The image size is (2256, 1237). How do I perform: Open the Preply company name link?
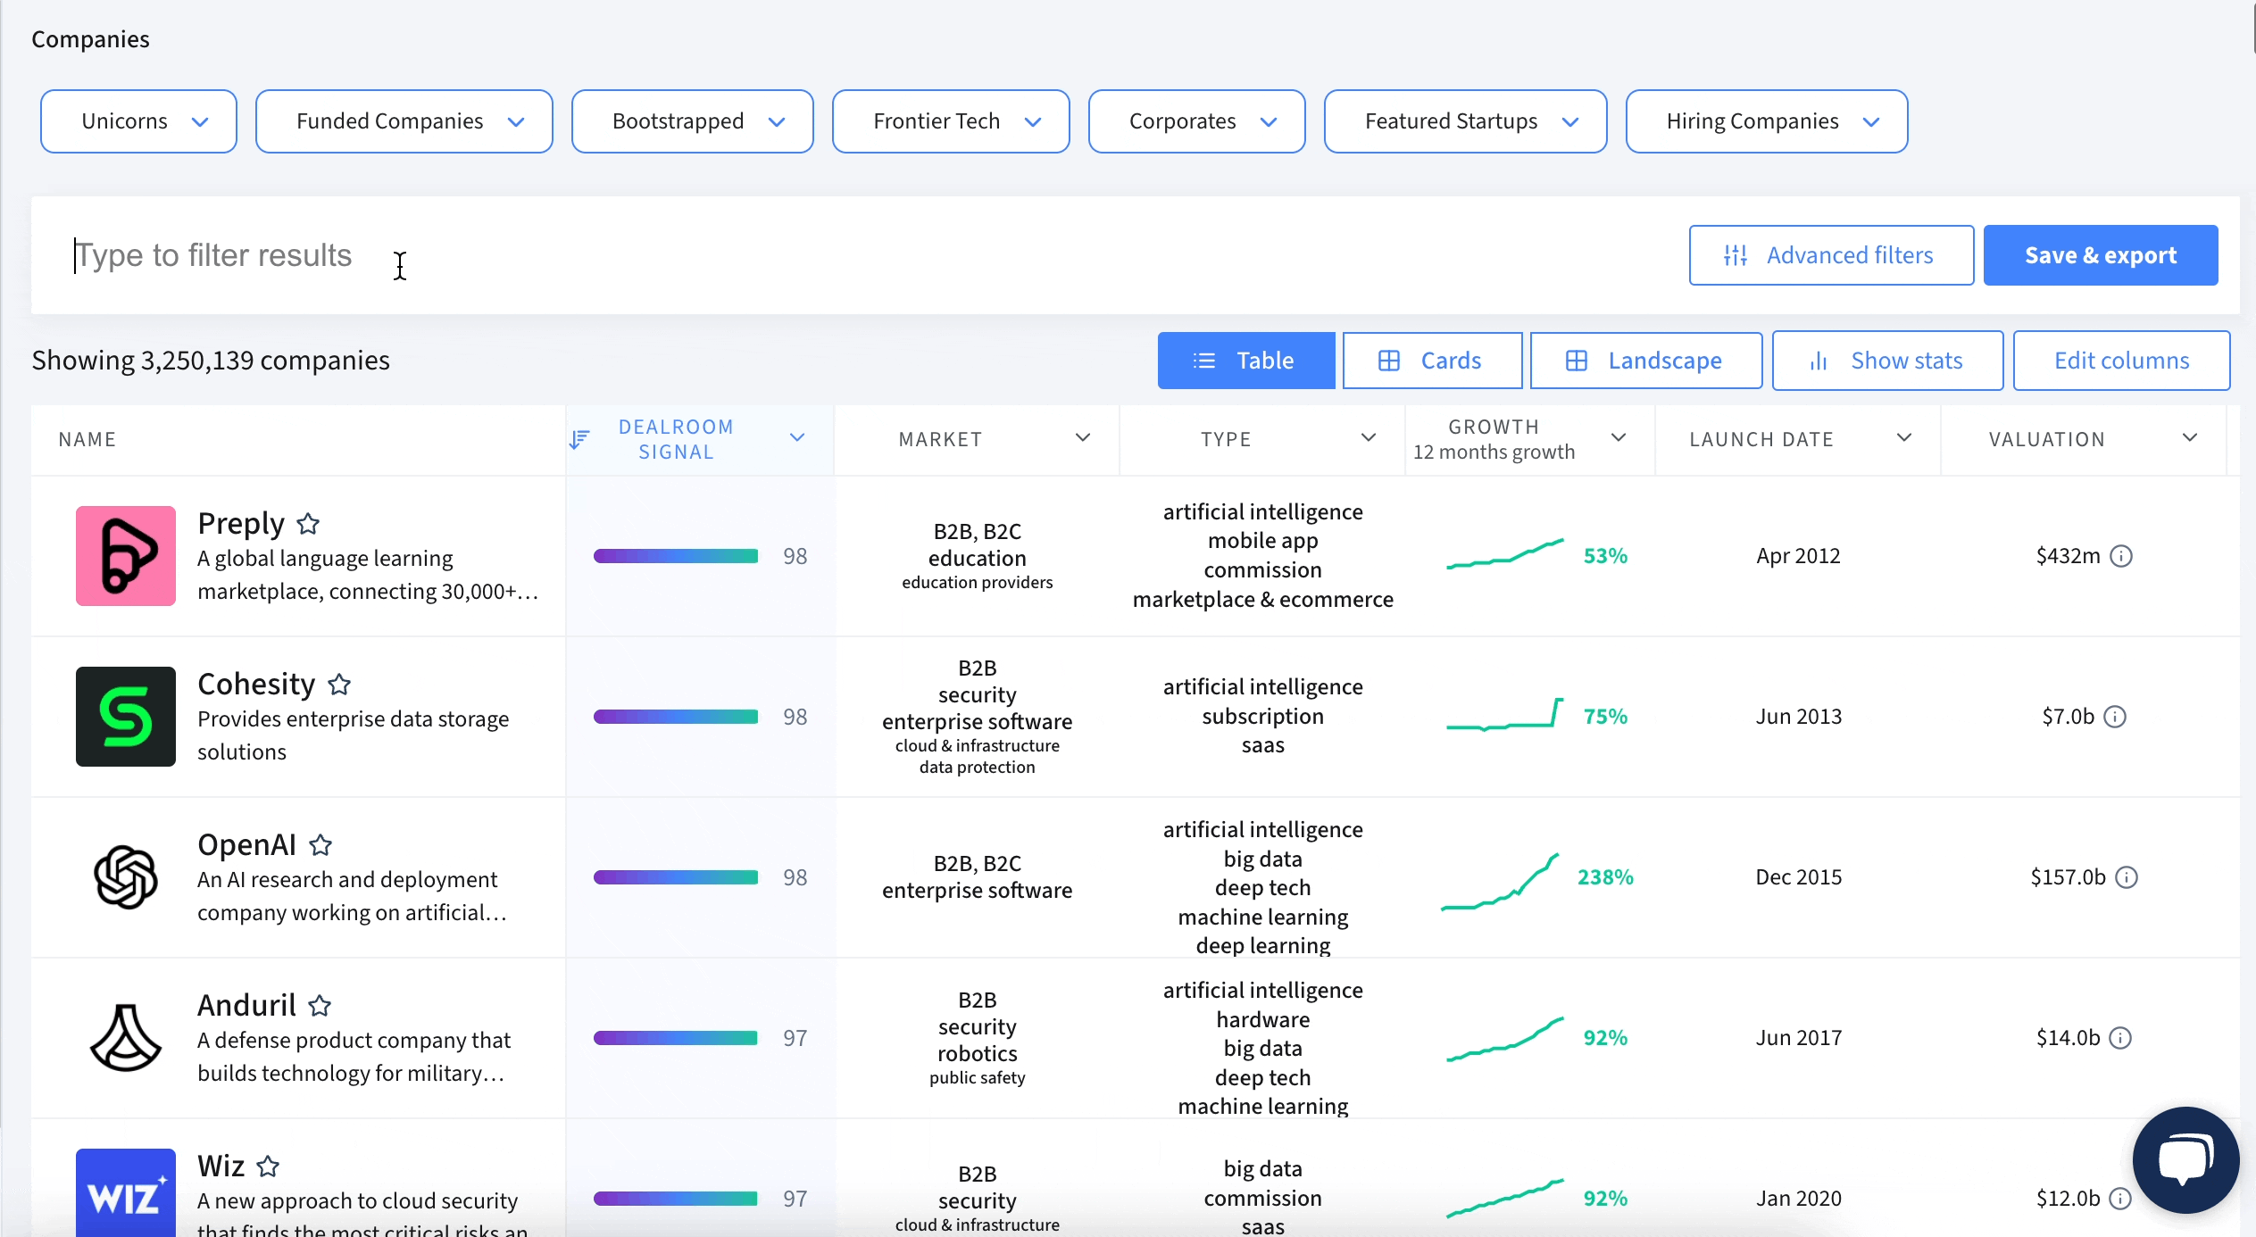pyautogui.click(x=241, y=524)
